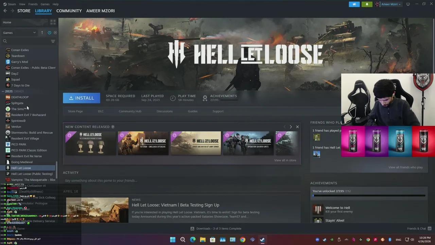Open the Help menu
This screenshot has height=245, width=435.
[55, 4]
